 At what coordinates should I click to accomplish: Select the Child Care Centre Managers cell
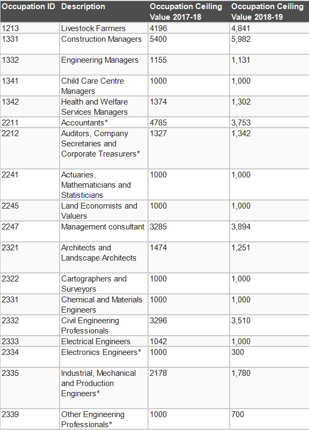click(104, 86)
